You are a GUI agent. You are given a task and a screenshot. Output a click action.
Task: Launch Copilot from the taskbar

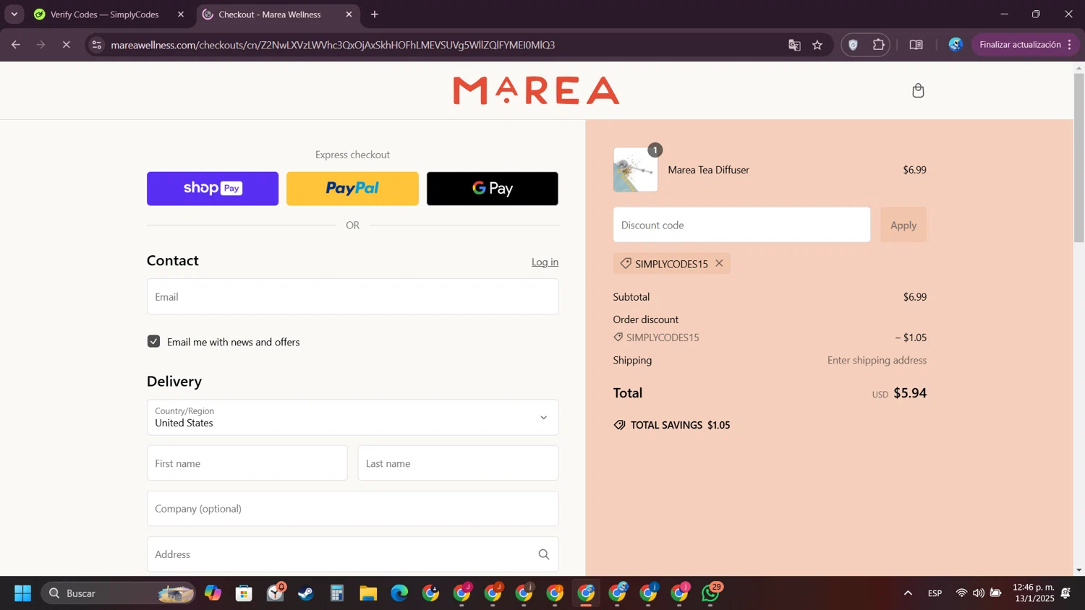click(213, 593)
